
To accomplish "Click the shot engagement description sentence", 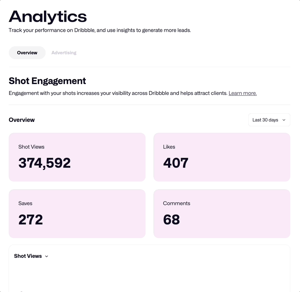I will click(x=118, y=93).
